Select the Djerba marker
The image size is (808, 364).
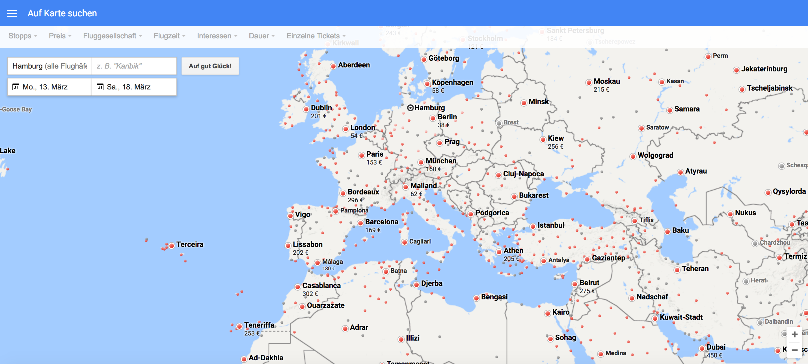point(416,284)
